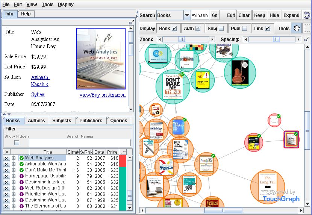The height and width of the screenshot is (215, 312).
Task: Detach the Info panel using the corner icon
Action: point(131,22)
